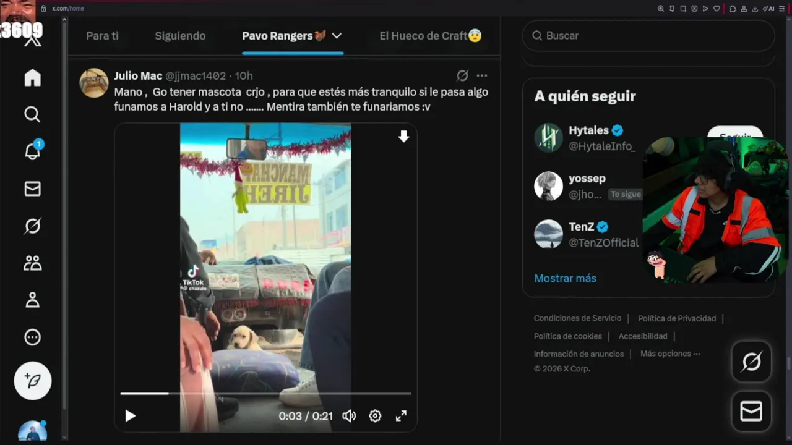
Task: Open browser zoom magnifier icon
Action: 661,9
